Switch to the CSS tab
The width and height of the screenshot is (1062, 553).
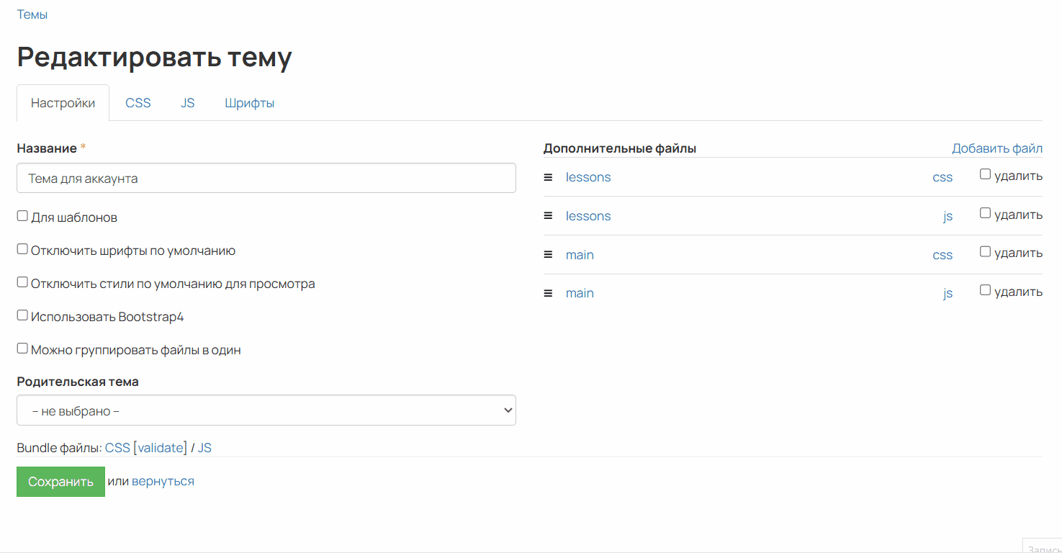138,103
